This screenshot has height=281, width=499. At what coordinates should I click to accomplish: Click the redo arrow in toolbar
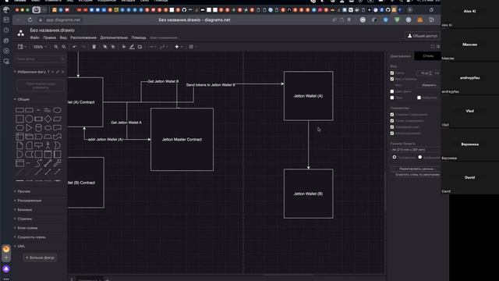click(83, 47)
